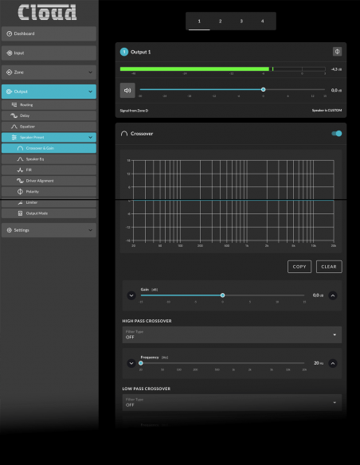The image size is (360, 465).
Task: Open the Equalizer page
Action: [x=49, y=127]
